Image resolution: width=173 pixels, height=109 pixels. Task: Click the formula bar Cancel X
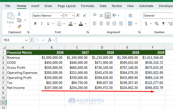click(x=38, y=40)
